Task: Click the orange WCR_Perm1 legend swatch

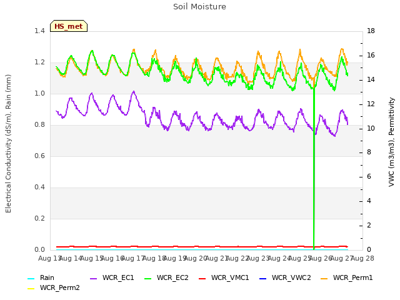Action: tap(324, 278)
